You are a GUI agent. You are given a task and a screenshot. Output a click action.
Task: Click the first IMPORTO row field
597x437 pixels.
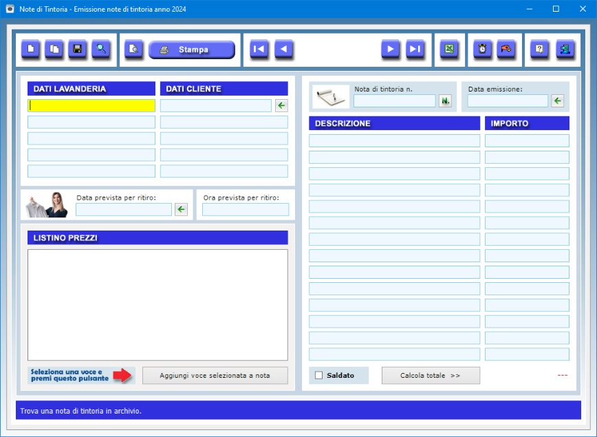(527, 140)
